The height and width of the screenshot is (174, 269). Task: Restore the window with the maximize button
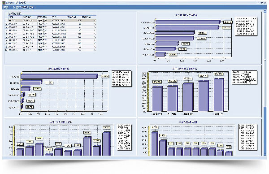pos(262,3)
